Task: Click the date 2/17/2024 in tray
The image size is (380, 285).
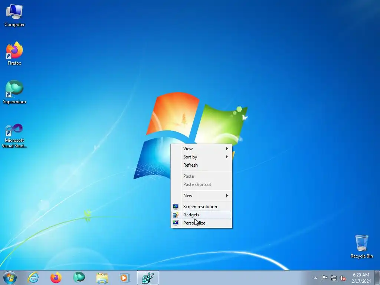Action: [361, 281]
